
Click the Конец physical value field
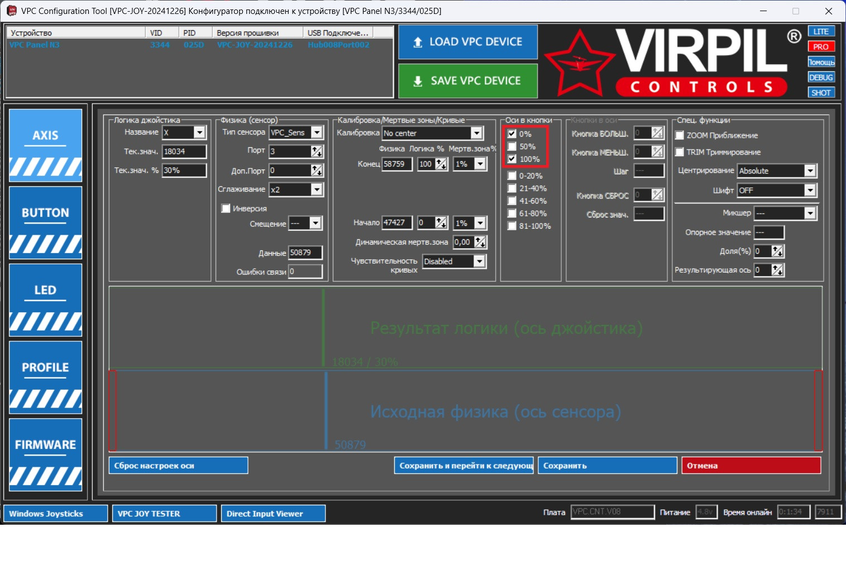(397, 164)
